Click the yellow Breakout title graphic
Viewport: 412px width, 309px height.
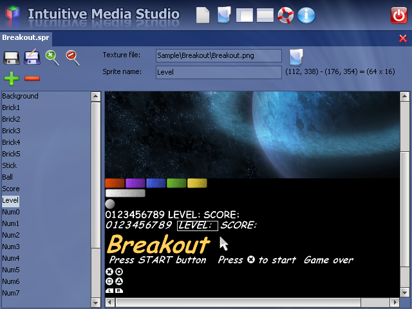click(159, 245)
